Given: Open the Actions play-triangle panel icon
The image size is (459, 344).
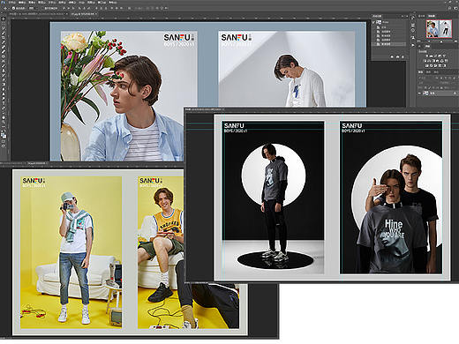Looking at the screenshot, I should [413, 45].
